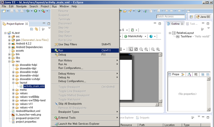Open the File menu
This screenshot has height=127, width=214.
4,6
